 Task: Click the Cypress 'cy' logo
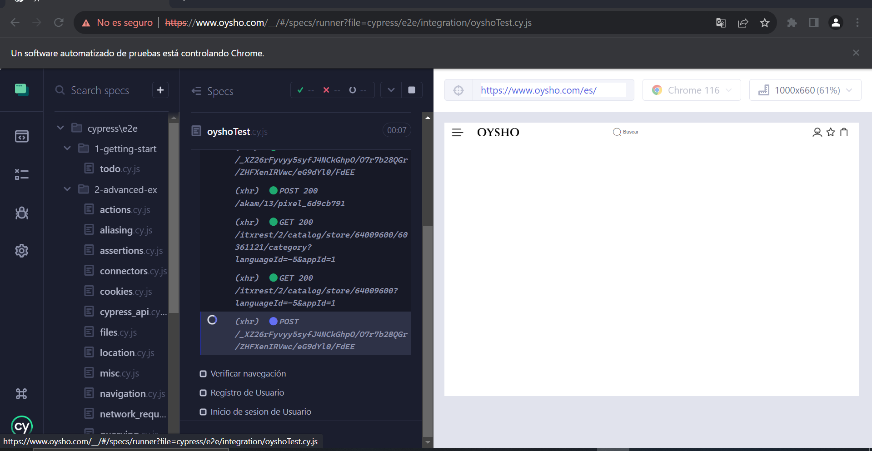pos(22,426)
